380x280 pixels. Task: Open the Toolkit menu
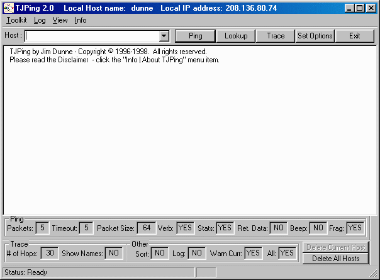16,20
